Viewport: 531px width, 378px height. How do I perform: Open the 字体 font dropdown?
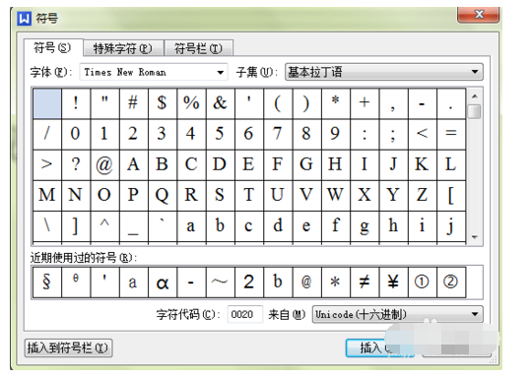[x=154, y=72]
